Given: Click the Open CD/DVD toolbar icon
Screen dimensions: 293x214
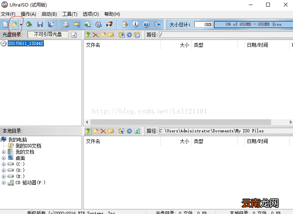Looking at the screenshot, I should (29, 25).
